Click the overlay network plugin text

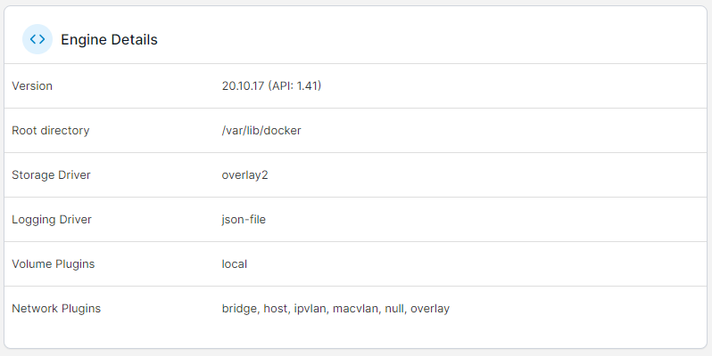click(x=430, y=309)
